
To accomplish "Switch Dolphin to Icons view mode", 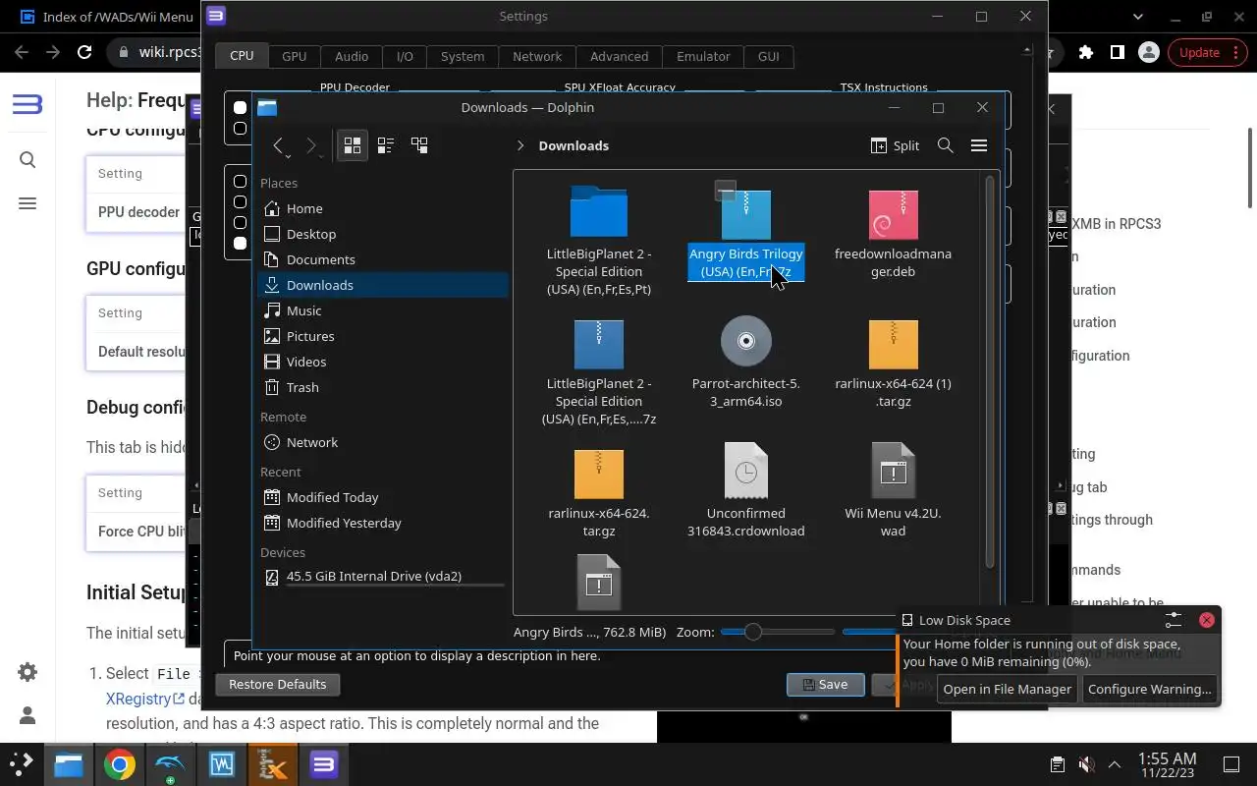I will pyautogui.click(x=353, y=145).
